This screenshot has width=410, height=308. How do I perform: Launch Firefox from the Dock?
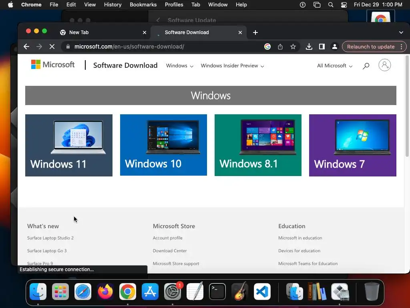click(x=105, y=292)
